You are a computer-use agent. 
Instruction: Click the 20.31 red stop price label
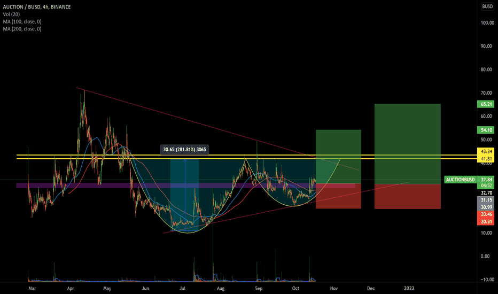(486, 221)
